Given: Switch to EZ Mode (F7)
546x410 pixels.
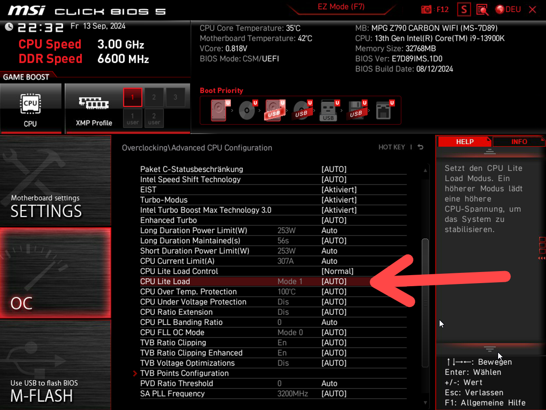Looking at the screenshot, I should point(341,7).
